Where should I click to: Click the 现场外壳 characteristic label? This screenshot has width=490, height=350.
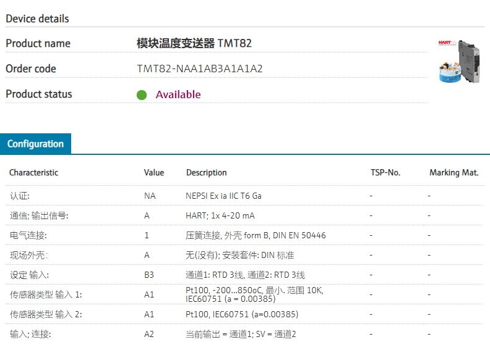coord(28,256)
